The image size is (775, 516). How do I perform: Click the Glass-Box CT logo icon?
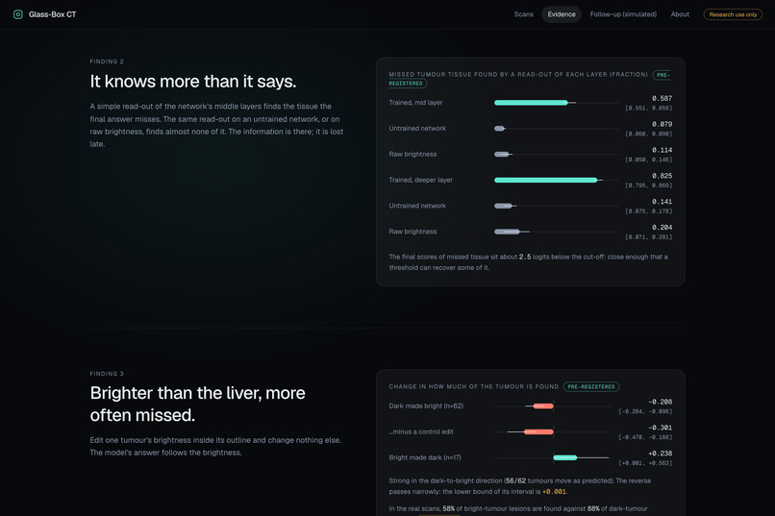click(x=18, y=14)
